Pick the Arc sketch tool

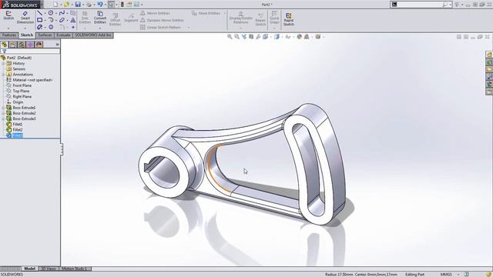(x=51, y=20)
